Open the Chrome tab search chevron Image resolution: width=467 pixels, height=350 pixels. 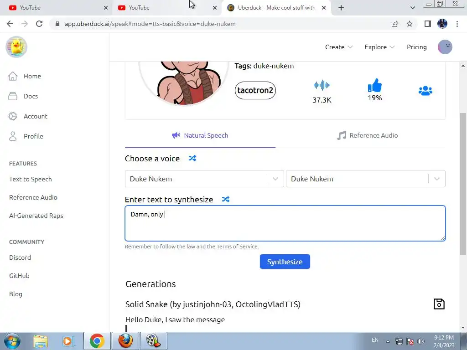point(412,8)
